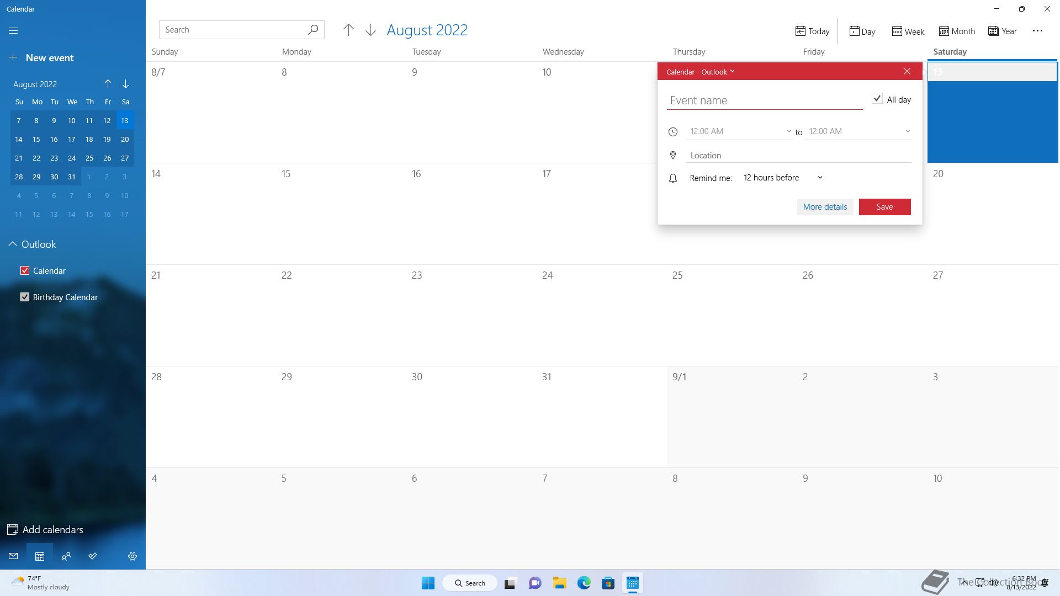Switch to Mail app icon
1060x596 pixels.
click(13, 556)
